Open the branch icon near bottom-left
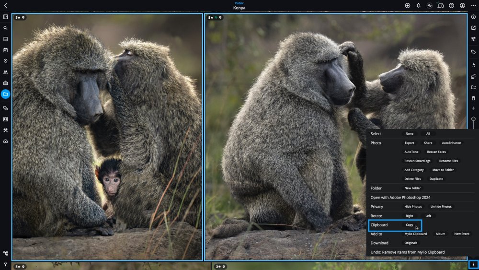479x270 pixels. coord(5,254)
